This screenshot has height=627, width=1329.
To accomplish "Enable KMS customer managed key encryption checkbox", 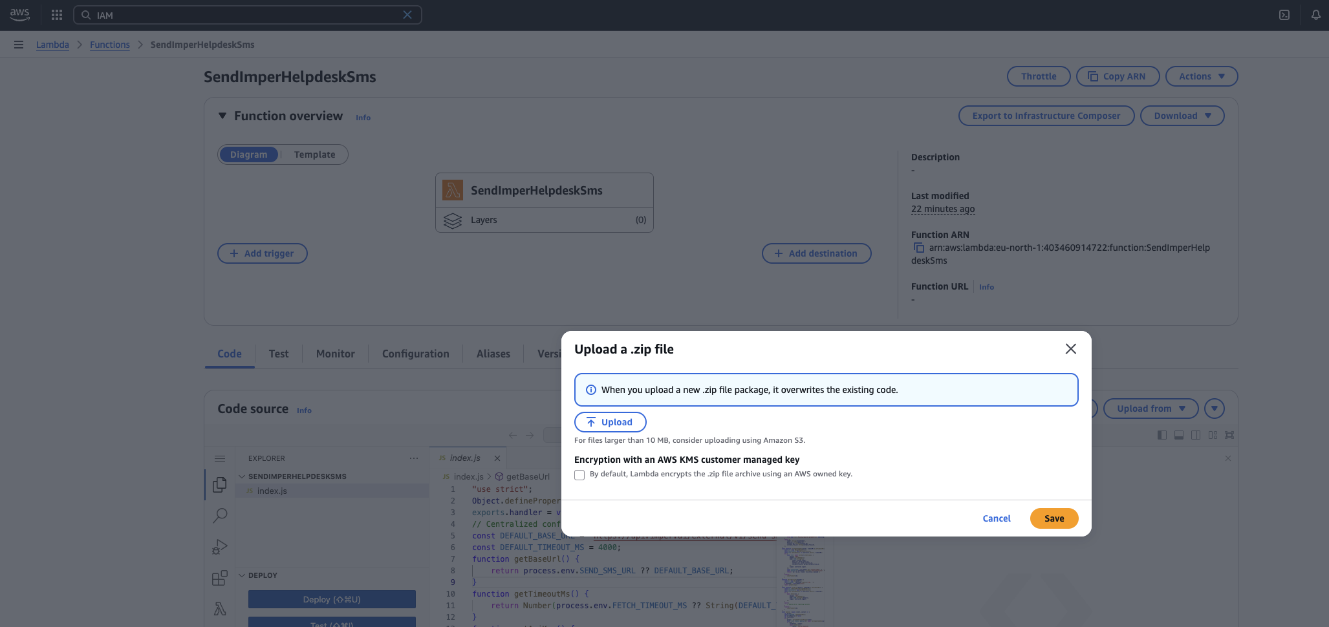I will coord(579,475).
